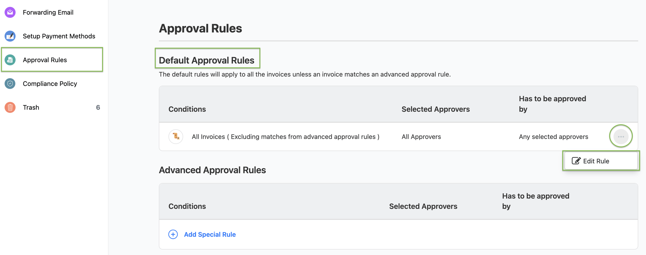
Task: Click the Edit Rule button
Action: point(600,161)
